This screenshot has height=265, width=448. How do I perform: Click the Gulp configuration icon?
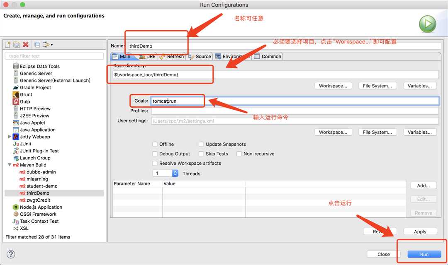click(x=16, y=101)
